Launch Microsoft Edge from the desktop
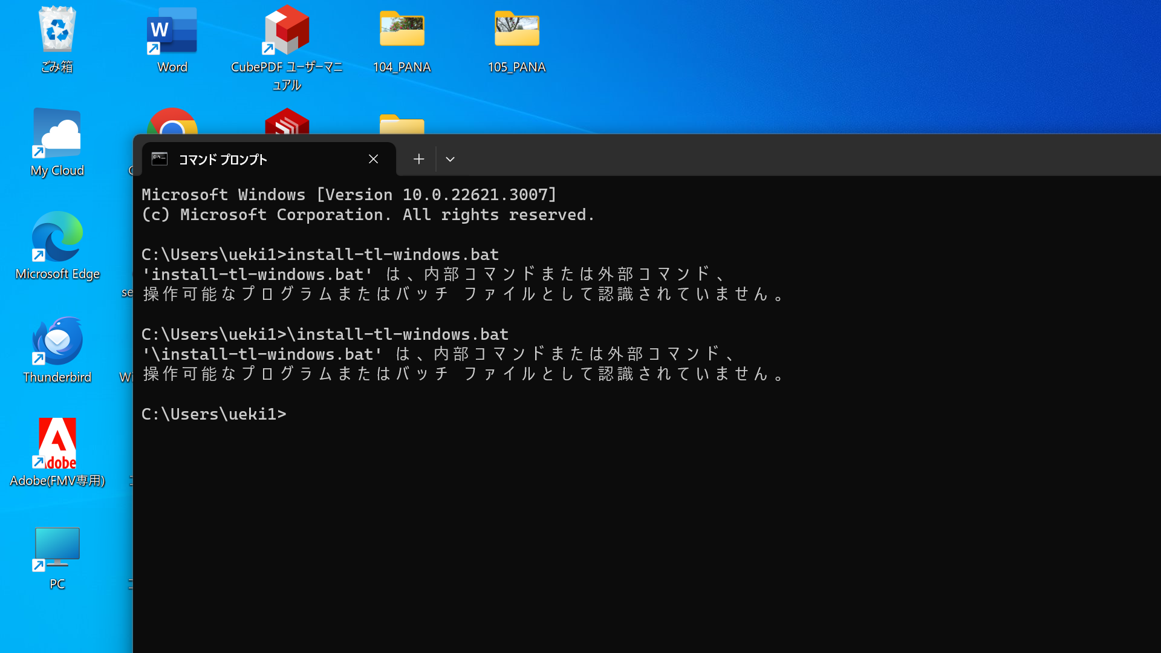Screen dimensions: 1161x653 pyautogui.click(x=57, y=236)
